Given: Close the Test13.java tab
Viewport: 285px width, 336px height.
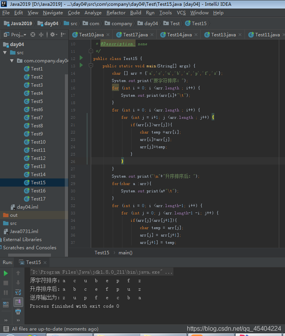Looking at the screenshot, I should pos(240,34).
